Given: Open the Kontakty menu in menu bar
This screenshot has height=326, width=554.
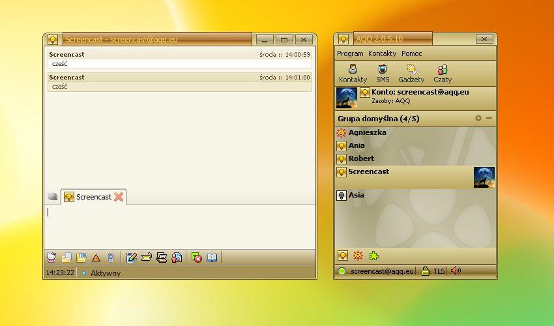Looking at the screenshot, I should 383,53.
